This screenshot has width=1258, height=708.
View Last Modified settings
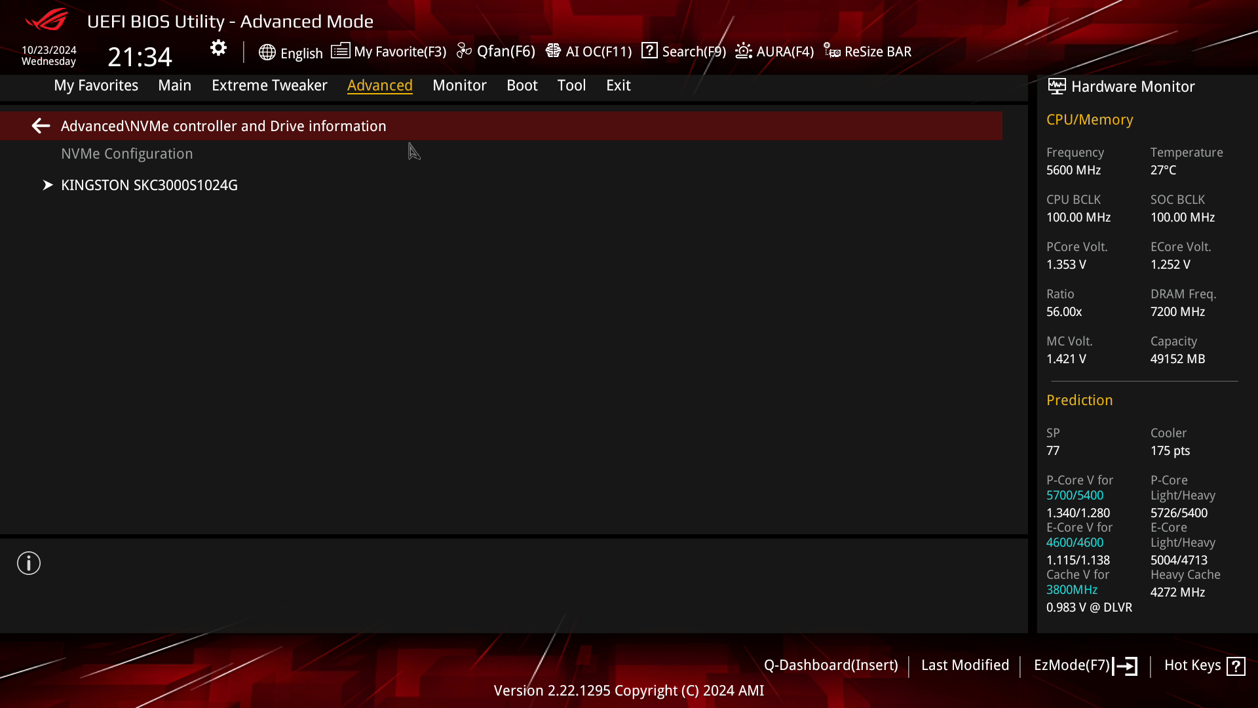coord(965,664)
